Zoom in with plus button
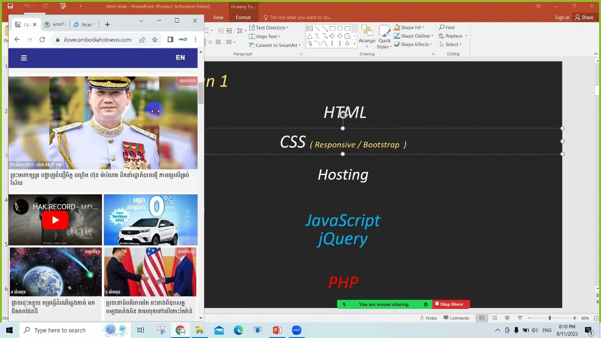The image size is (601, 338). point(574,318)
